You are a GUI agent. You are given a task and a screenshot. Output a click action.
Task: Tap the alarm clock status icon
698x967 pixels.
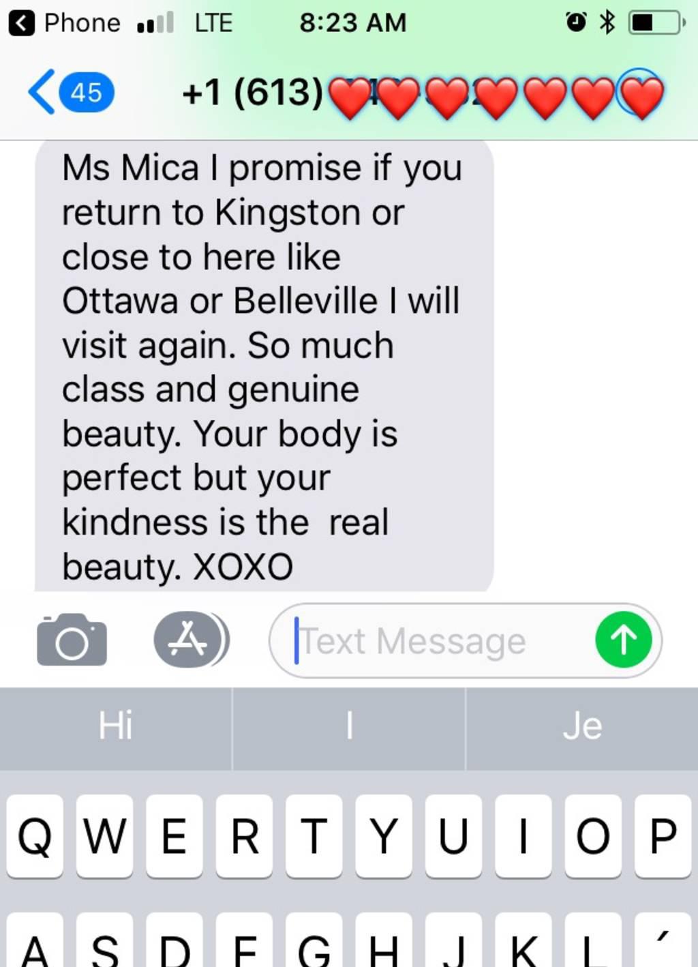(576, 23)
